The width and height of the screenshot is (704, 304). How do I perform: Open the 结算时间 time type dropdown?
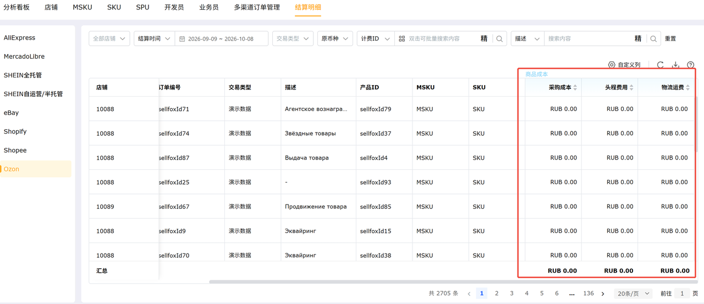pyautogui.click(x=154, y=38)
